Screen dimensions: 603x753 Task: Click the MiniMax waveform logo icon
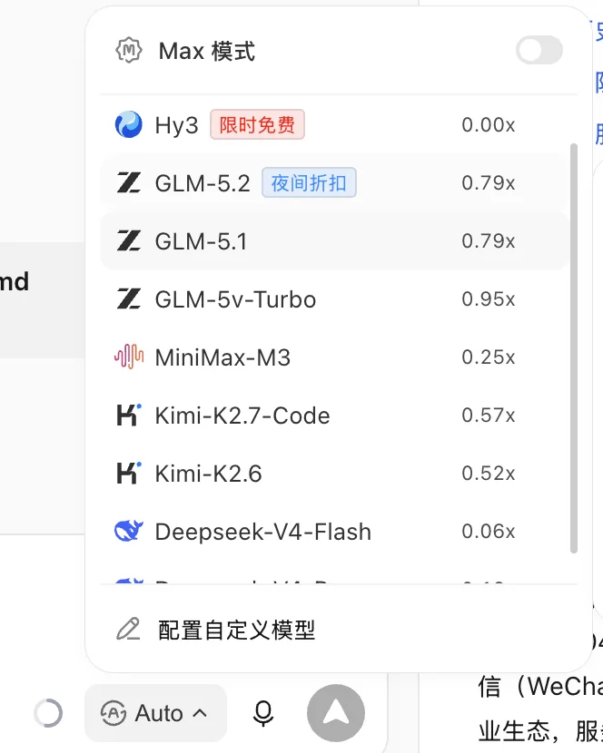[129, 357]
